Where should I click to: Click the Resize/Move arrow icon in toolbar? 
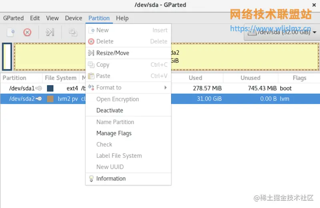pyautogui.click(x=50, y=32)
